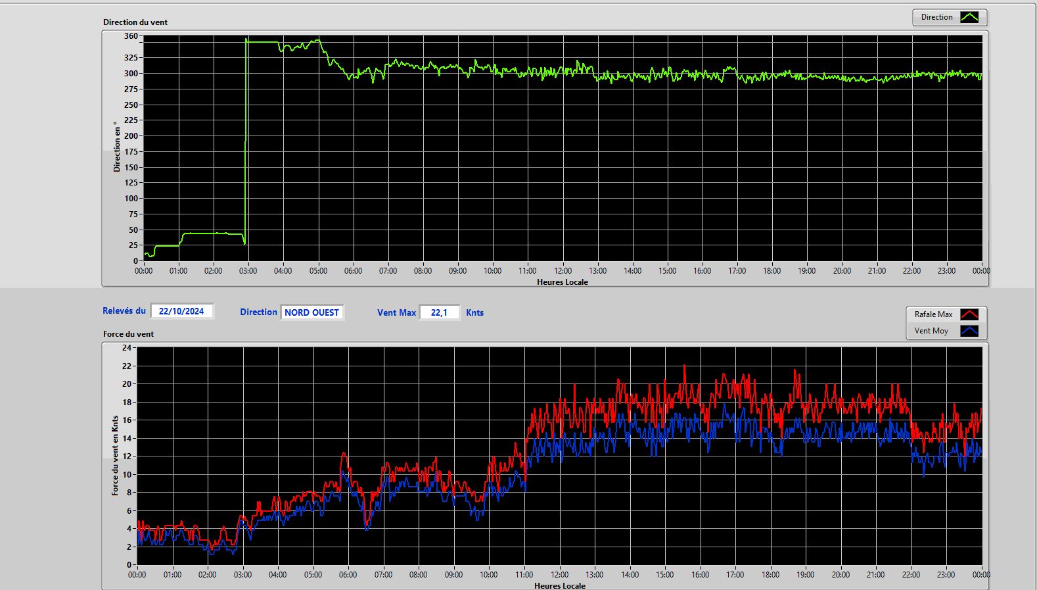Image resolution: width=1037 pixels, height=590 pixels.
Task: Click the 300 value on the direction axis
Action: 131,73
